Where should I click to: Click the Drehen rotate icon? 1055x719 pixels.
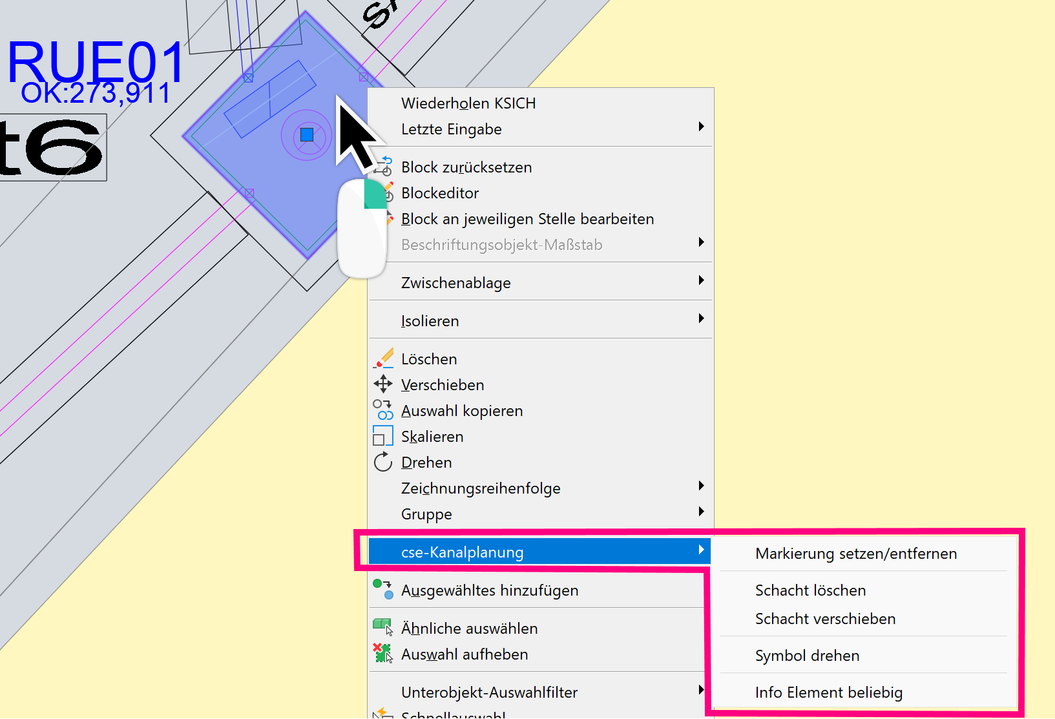tap(383, 462)
